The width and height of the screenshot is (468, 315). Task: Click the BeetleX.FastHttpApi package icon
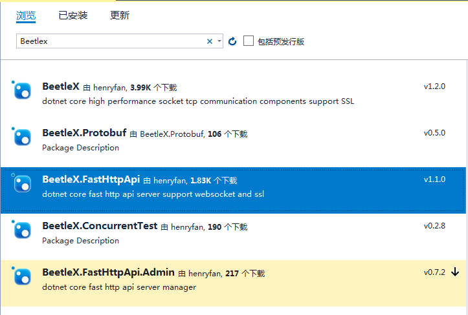pos(23,183)
